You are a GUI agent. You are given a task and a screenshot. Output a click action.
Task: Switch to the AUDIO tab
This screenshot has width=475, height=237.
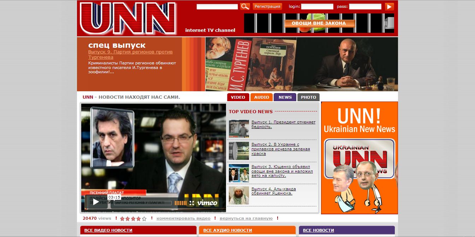(x=262, y=97)
